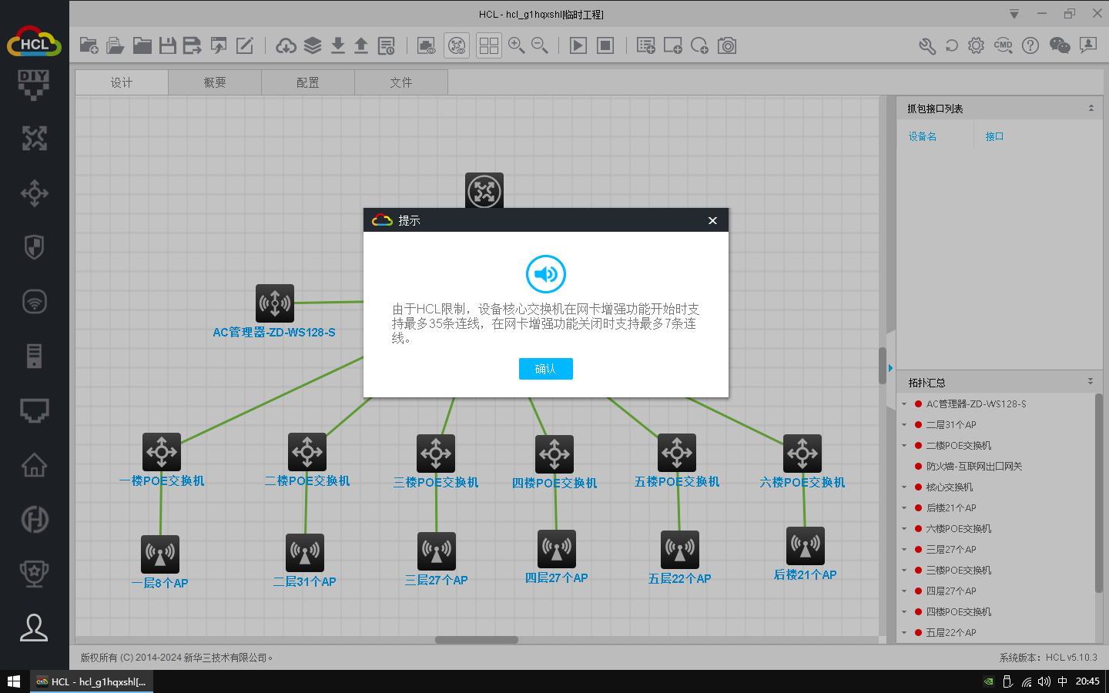
Task: Open the Windows Start menu
Action: [x=14, y=681]
